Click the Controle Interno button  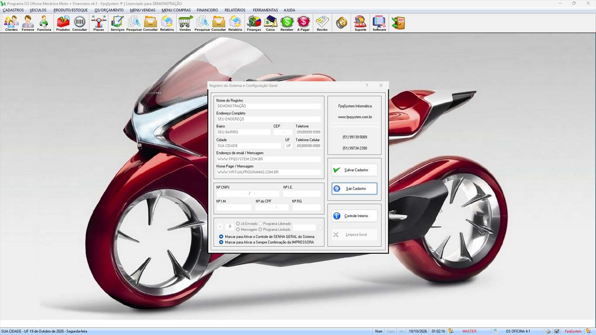pos(354,216)
